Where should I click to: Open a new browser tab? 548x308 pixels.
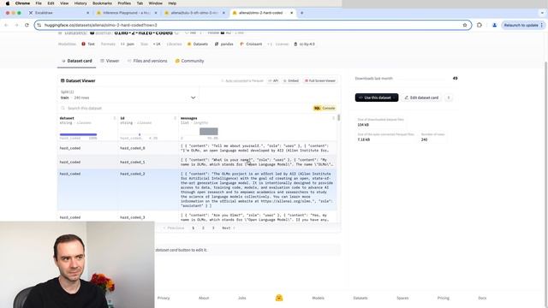(x=301, y=13)
